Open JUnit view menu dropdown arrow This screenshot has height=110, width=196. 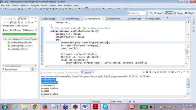(x=36, y=22)
